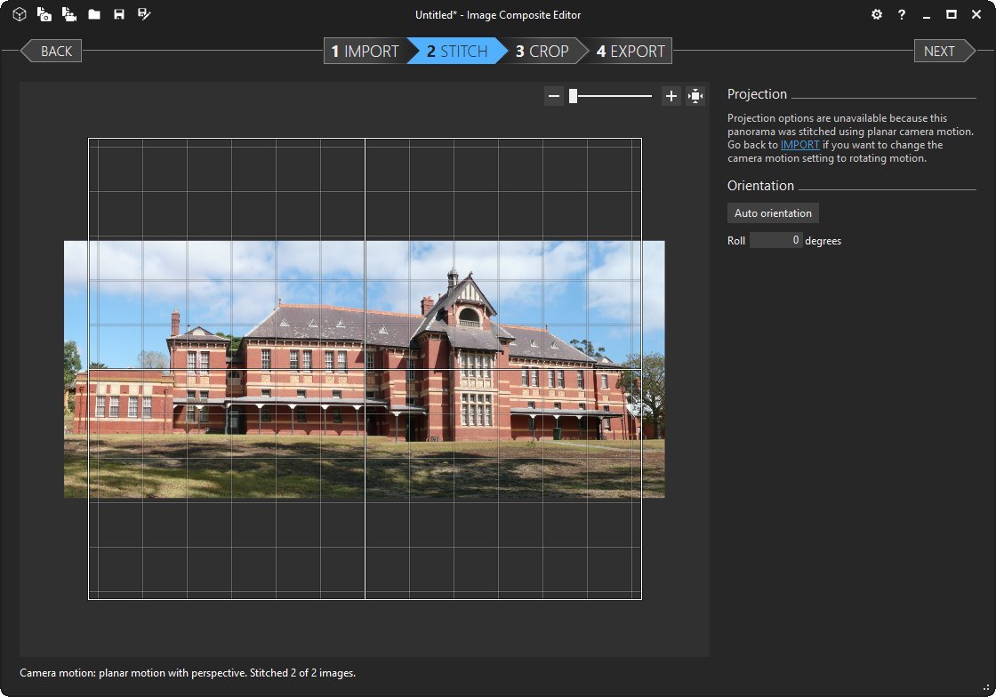Save the current panorama project
This screenshot has height=697, width=996.
coord(118,14)
